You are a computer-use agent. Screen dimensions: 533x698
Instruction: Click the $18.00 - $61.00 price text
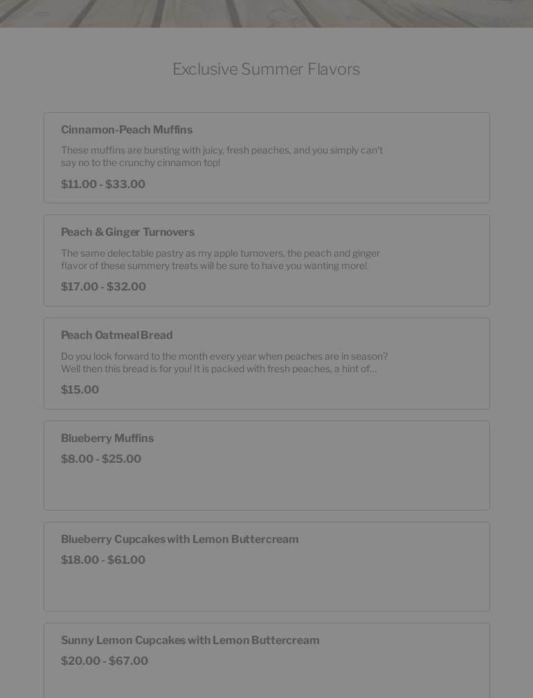point(103,560)
